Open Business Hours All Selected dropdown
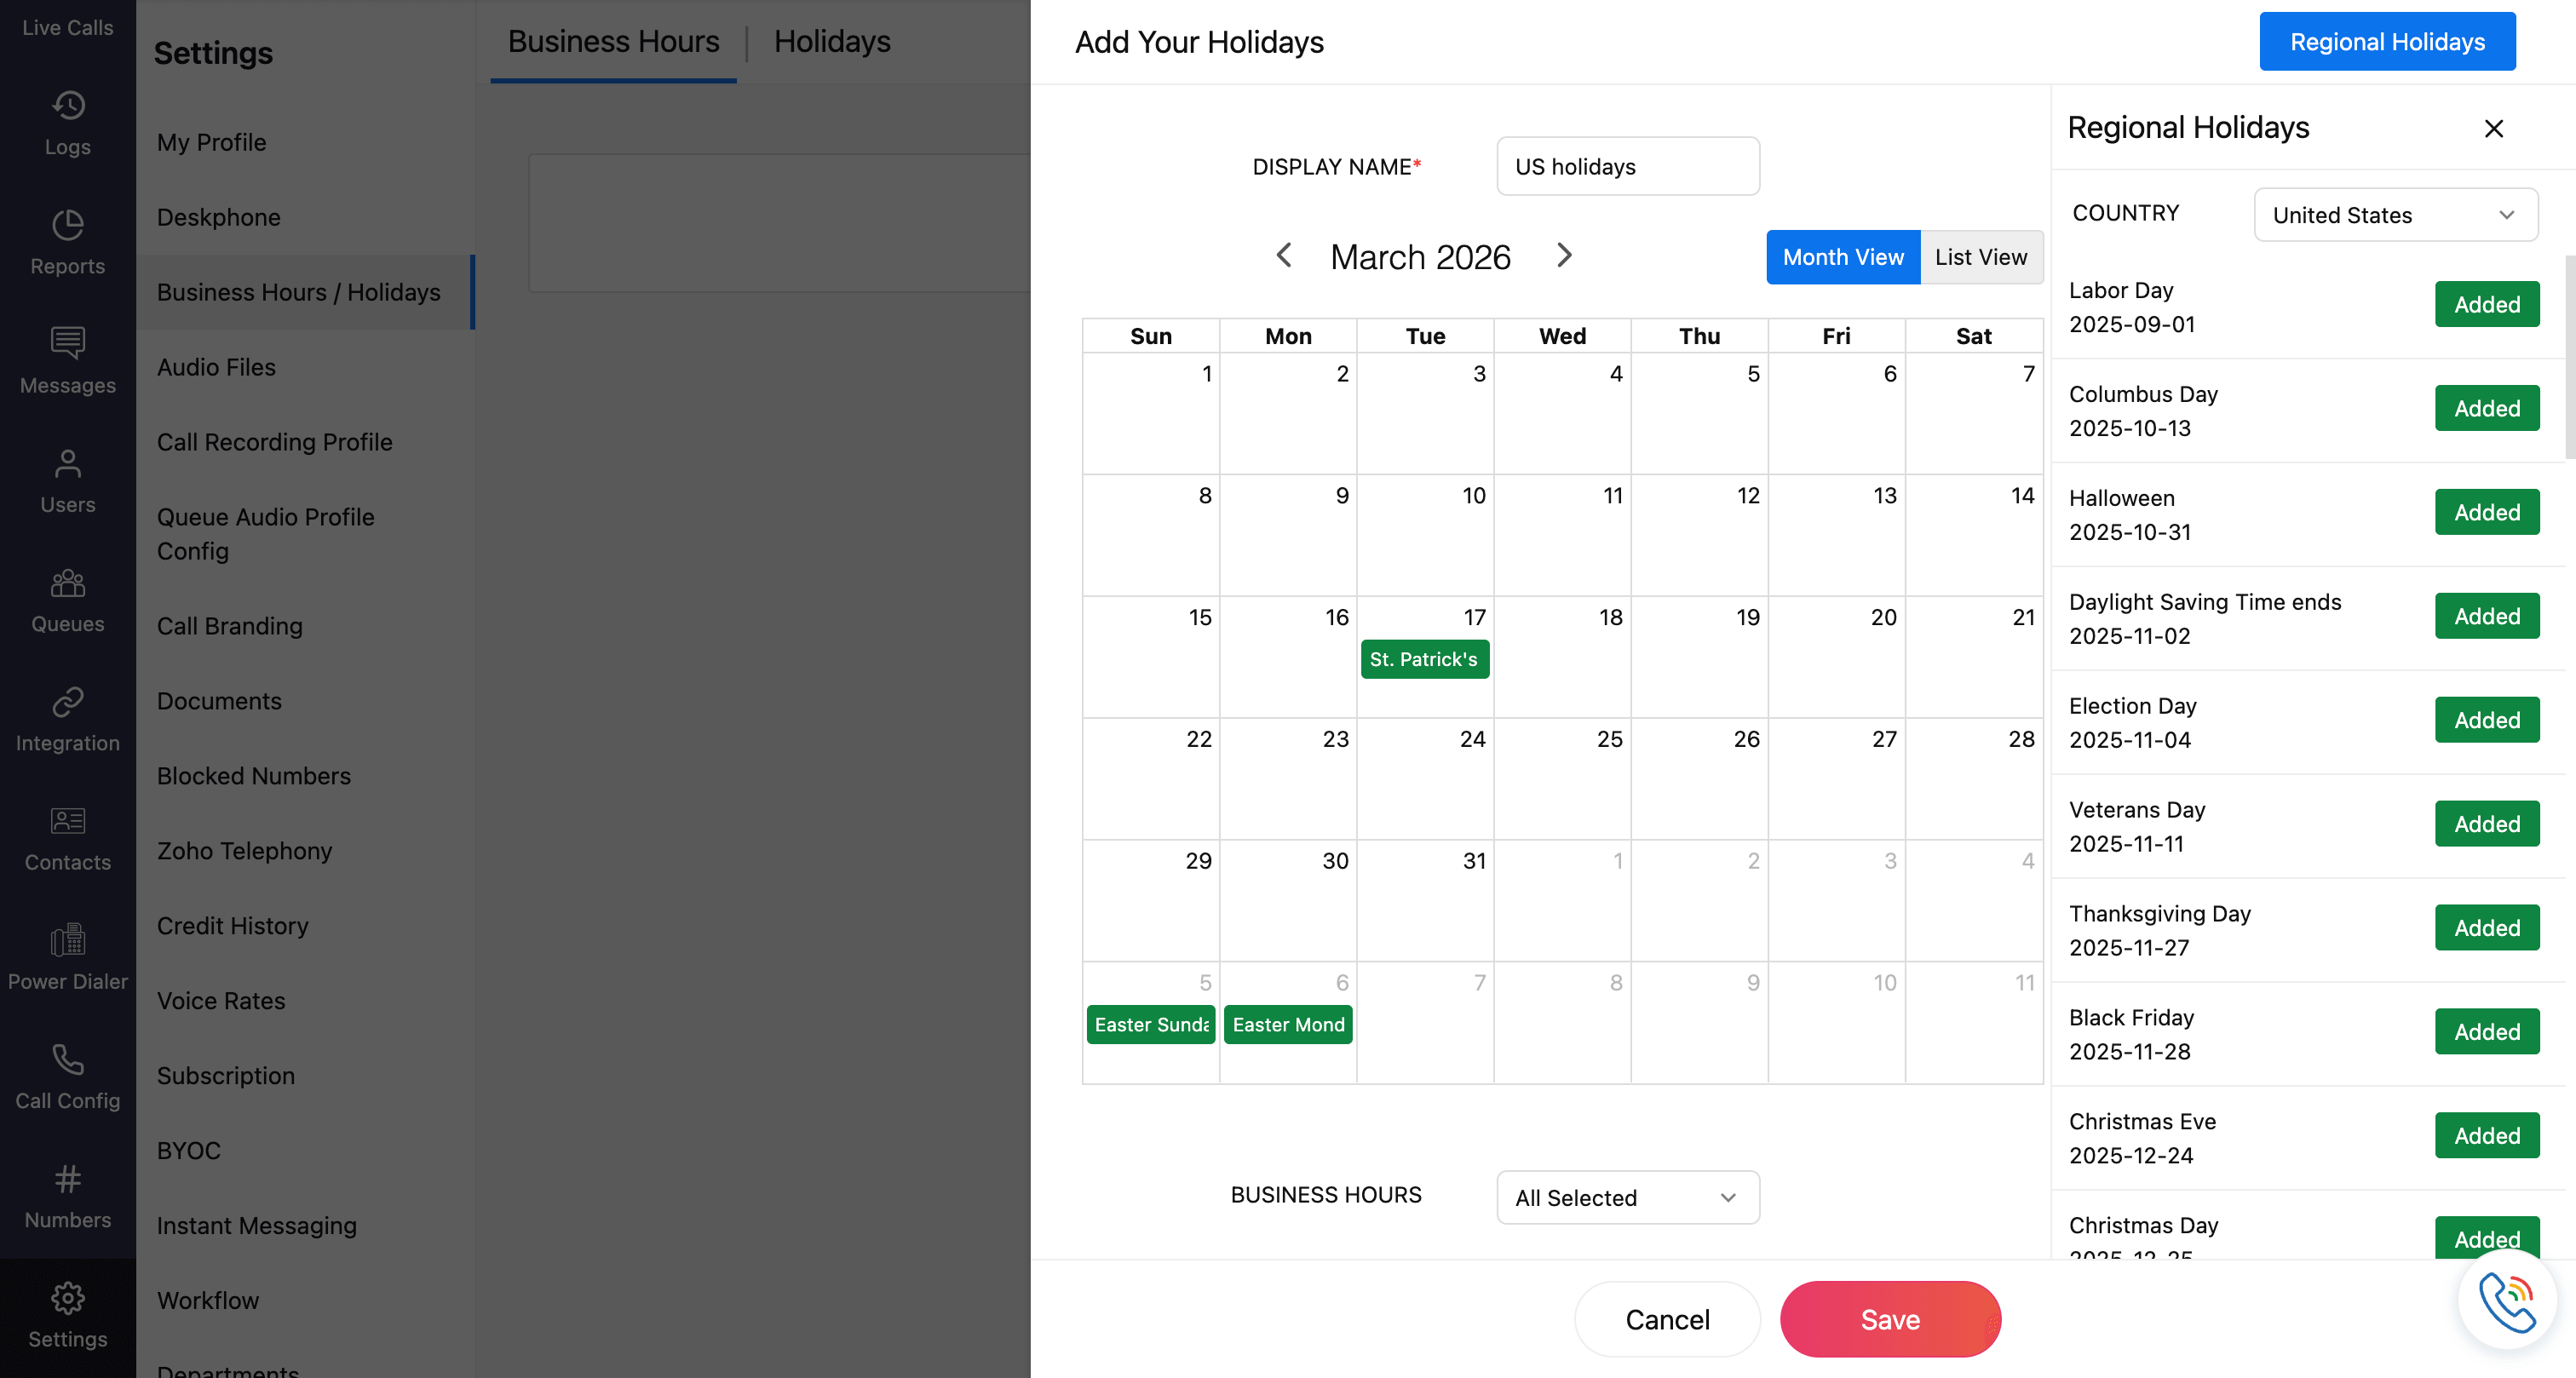This screenshot has height=1378, width=2576. point(1627,1197)
